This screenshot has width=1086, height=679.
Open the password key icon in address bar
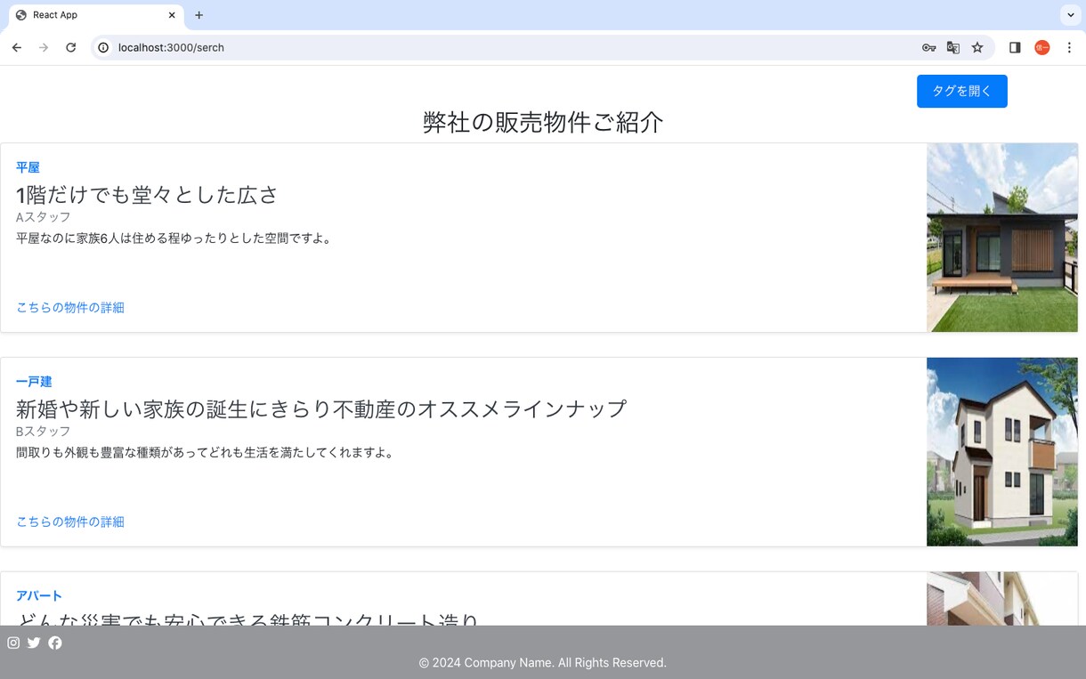point(928,47)
